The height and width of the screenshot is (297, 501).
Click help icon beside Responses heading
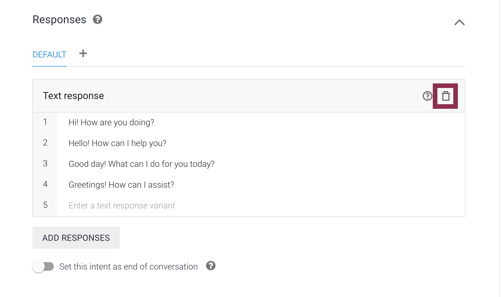tap(98, 20)
